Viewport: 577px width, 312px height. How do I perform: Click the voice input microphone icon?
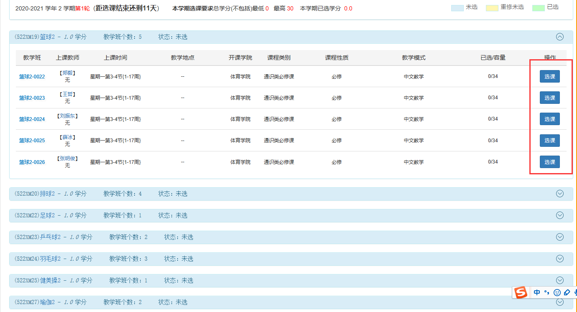point(575,292)
